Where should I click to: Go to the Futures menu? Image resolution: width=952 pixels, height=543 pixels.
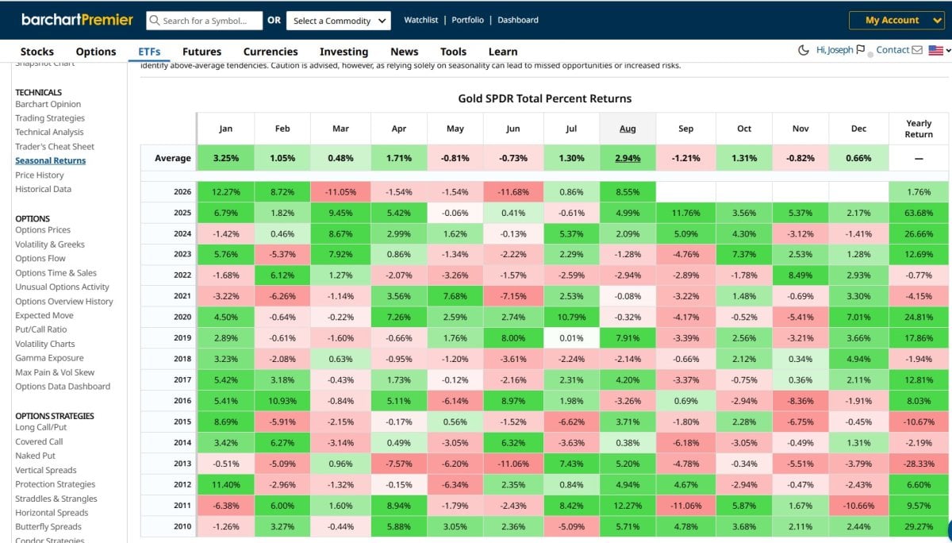(x=202, y=52)
